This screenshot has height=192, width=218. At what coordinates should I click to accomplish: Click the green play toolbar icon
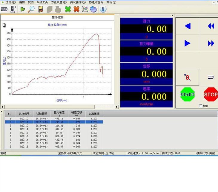point(23,9)
